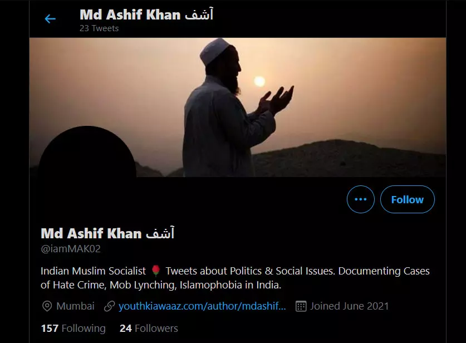Image resolution: width=466 pixels, height=343 pixels.
Task: Follow Md Ashif Khan's account
Action: point(407,199)
